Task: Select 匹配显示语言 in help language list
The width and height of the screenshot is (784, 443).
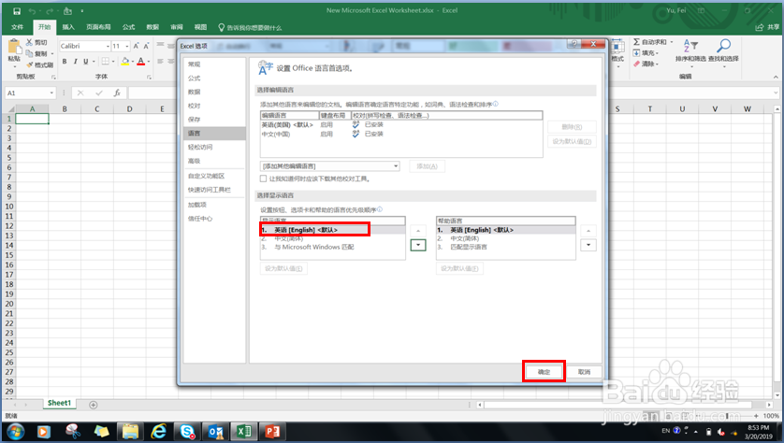Action: (505, 248)
